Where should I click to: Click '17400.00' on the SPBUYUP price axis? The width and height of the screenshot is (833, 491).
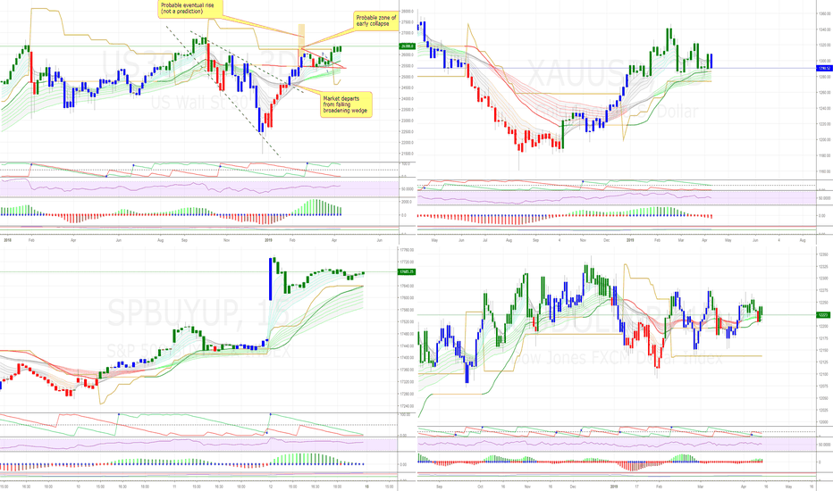coord(408,358)
